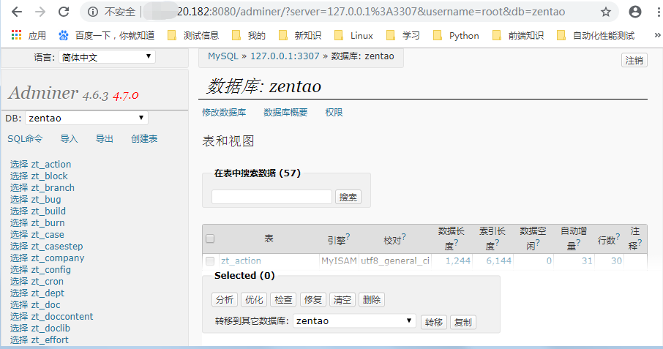Select zt_cron in the sidebar
Image resolution: width=663 pixels, height=349 pixels.
[47, 282]
